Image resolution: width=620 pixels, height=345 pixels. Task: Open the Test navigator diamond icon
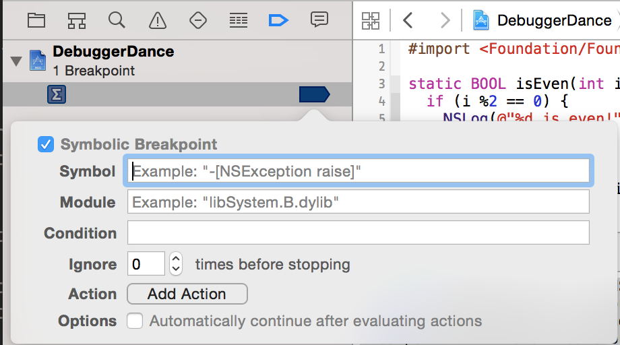click(x=198, y=20)
